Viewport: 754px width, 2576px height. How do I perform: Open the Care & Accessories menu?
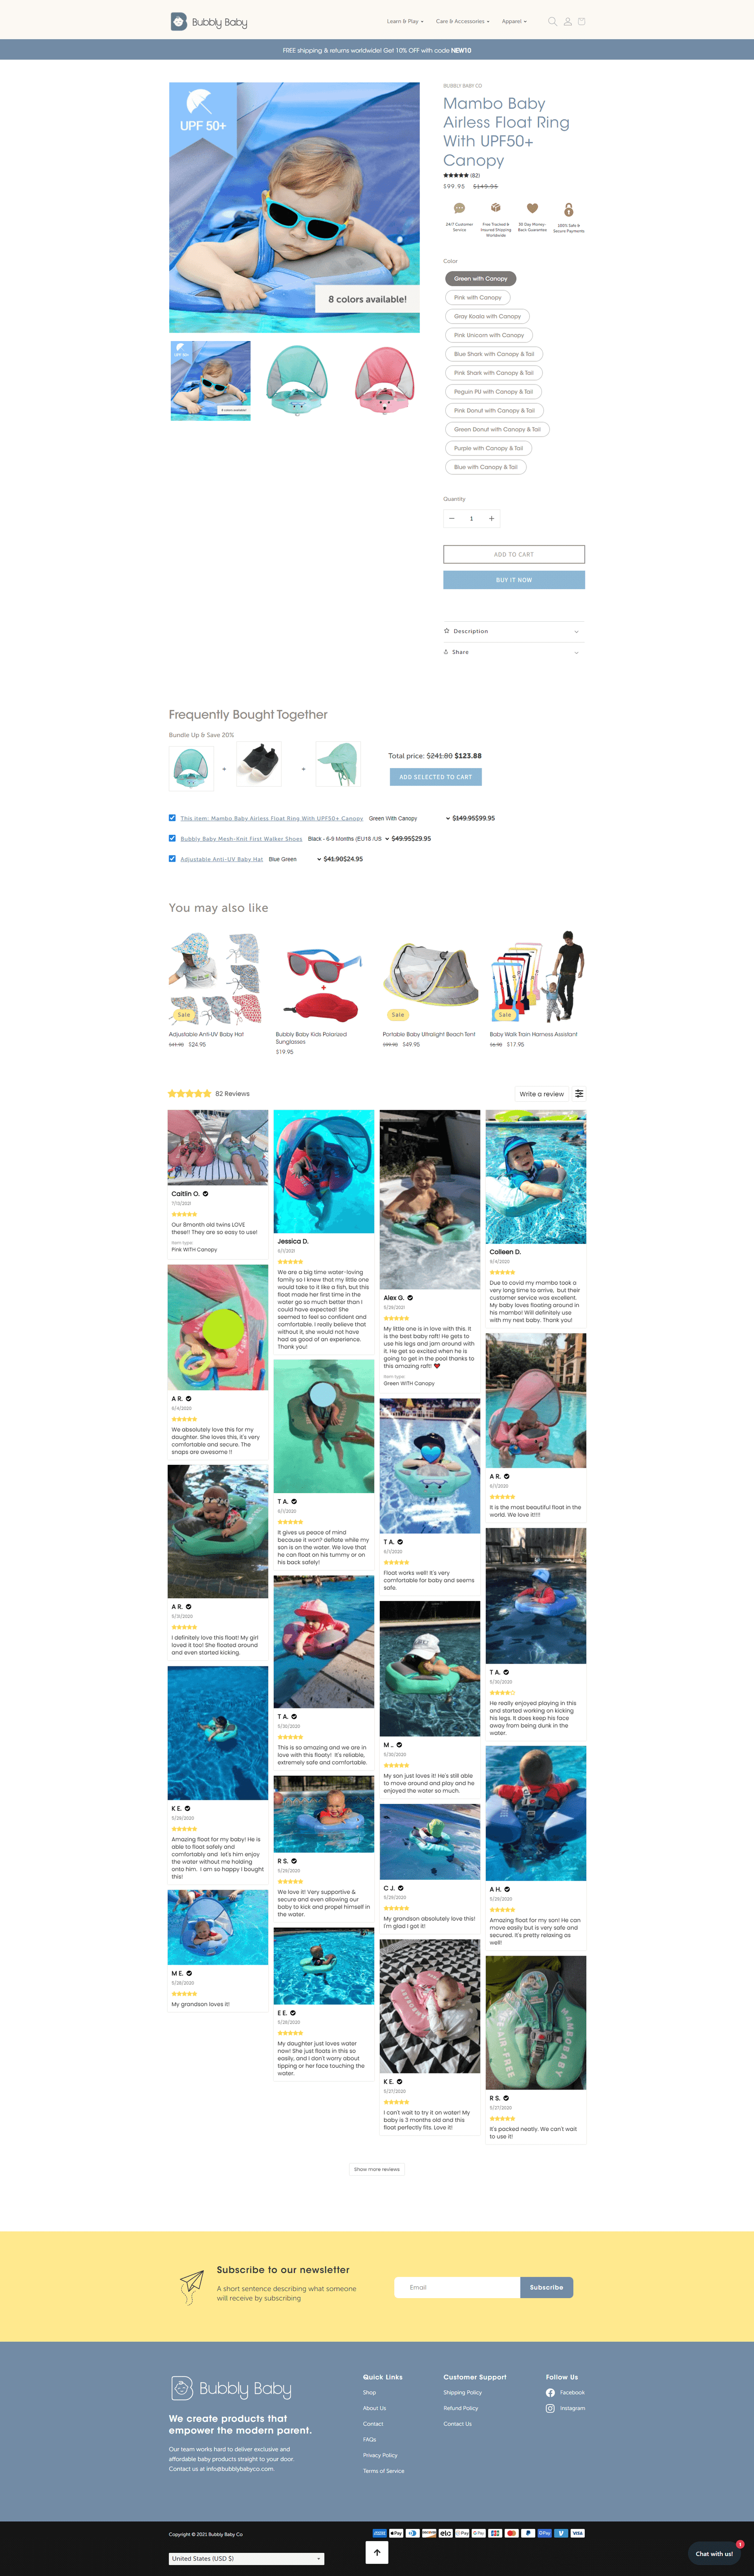[x=463, y=21]
